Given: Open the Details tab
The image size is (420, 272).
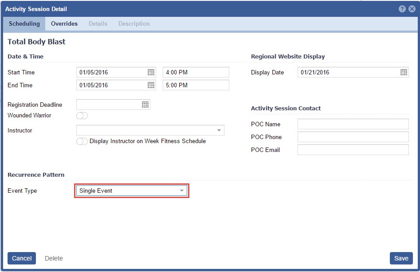Looking at the screenshot, I should [x=98, y=24].
